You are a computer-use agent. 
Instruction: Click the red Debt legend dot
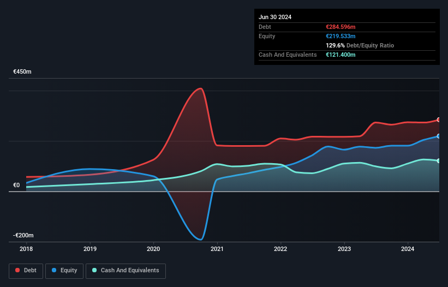click(x=17, y=270)
